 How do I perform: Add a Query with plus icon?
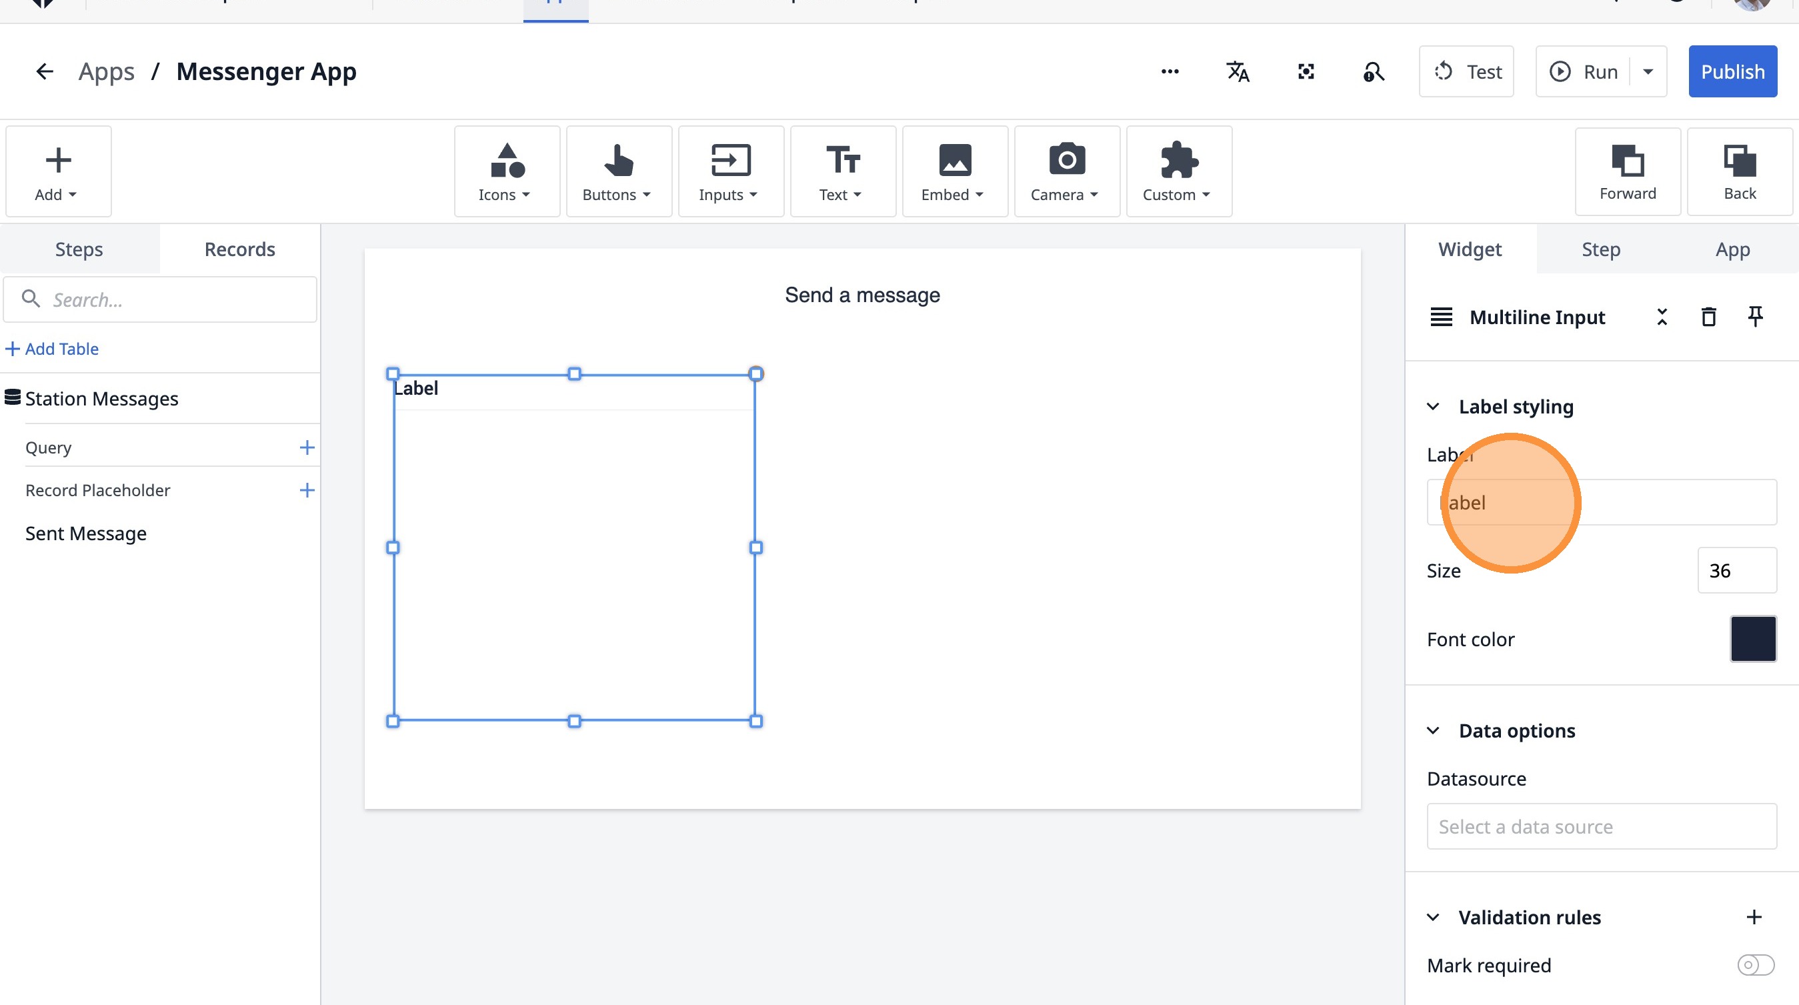pyautogui.click(x=307, y=447)
